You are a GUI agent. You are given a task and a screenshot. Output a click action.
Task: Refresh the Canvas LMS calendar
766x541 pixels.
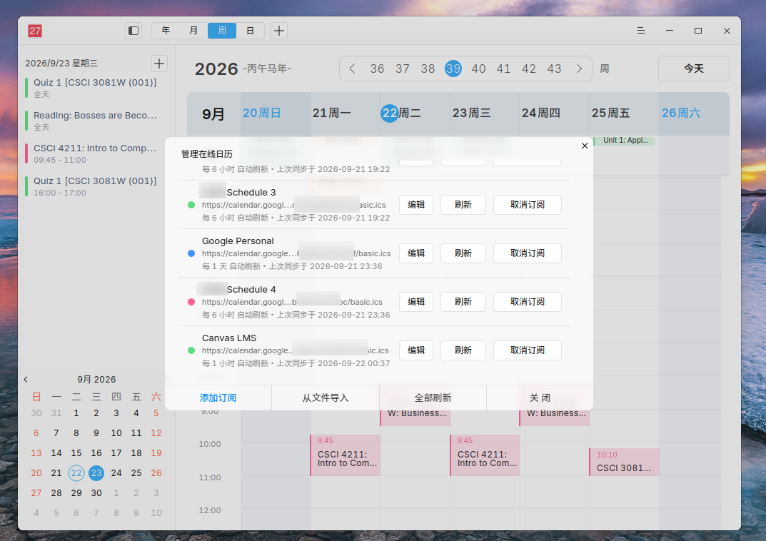(463, 350)
